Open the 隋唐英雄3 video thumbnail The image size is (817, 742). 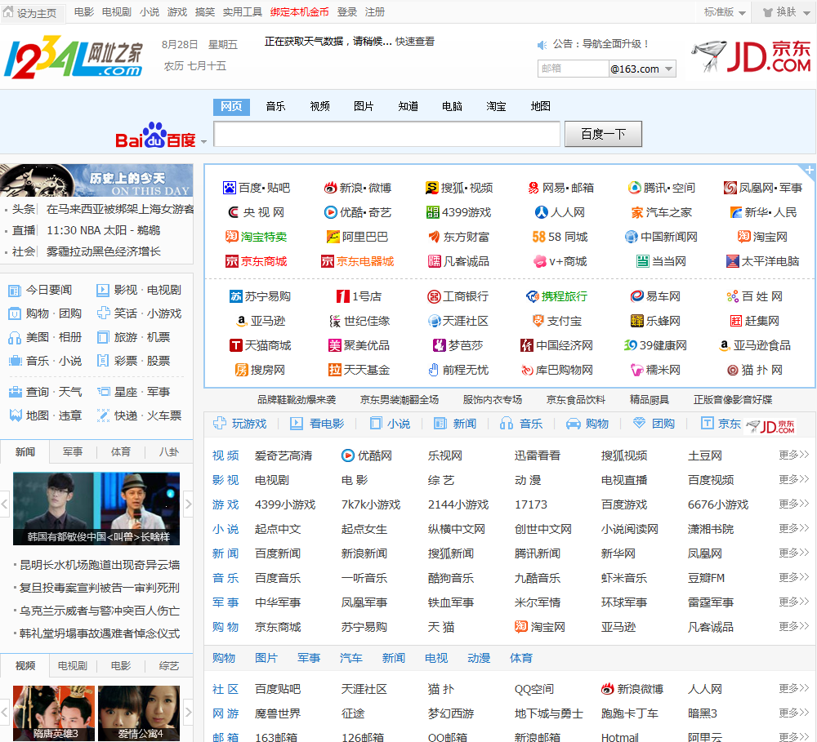(54, 713)
